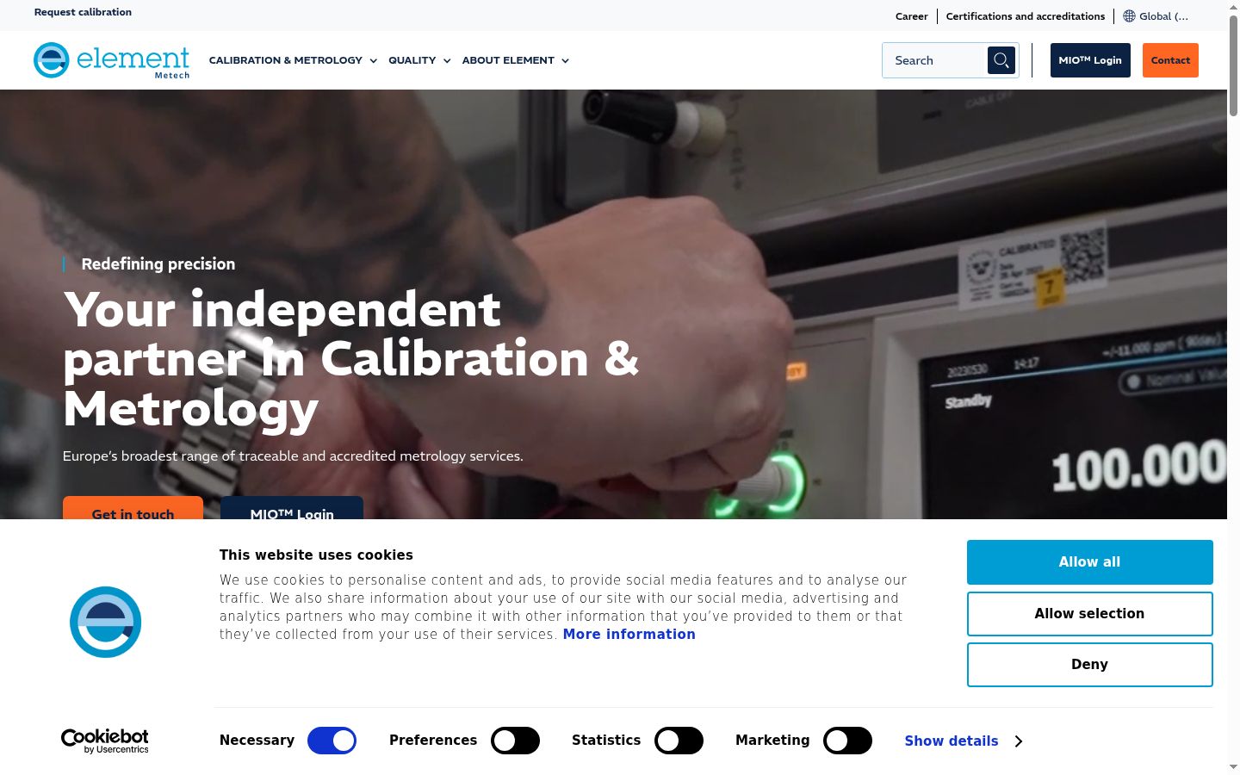Enable the Preferences cookies switch
1240x775 pixels.
pos(515,741)
